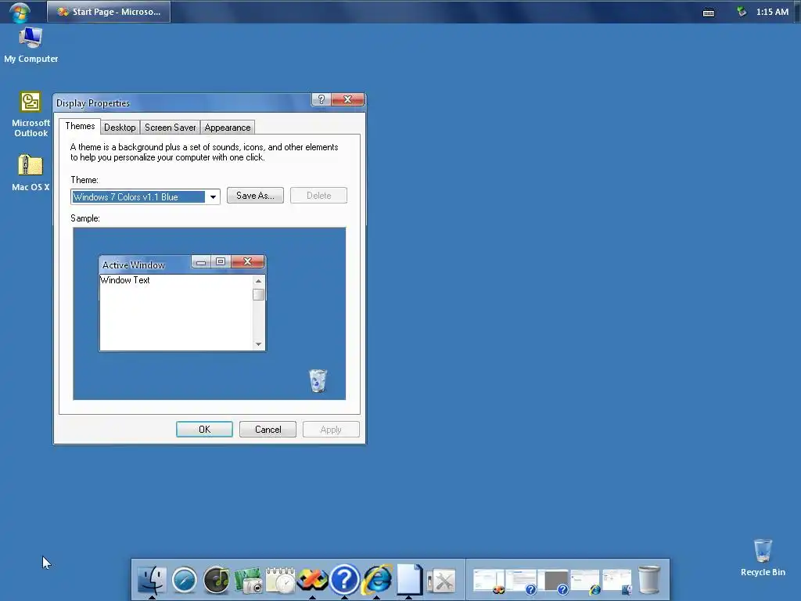Open My Computer desktop icon

point(31,45)
